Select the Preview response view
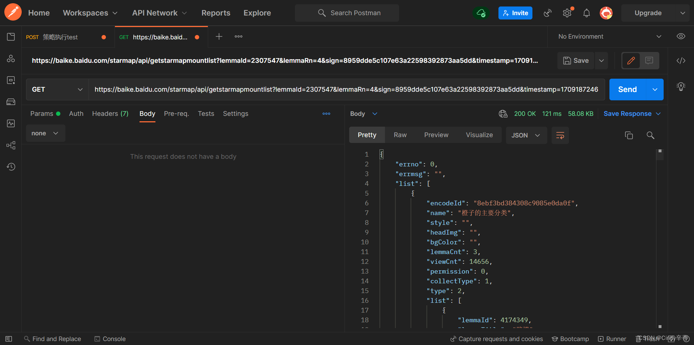This screenshot has height=345, width=694. (x=436, y=135)
